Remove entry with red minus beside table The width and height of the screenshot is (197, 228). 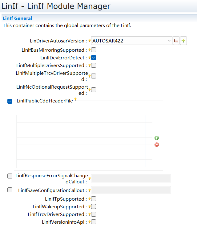click(x=157, y=145)
